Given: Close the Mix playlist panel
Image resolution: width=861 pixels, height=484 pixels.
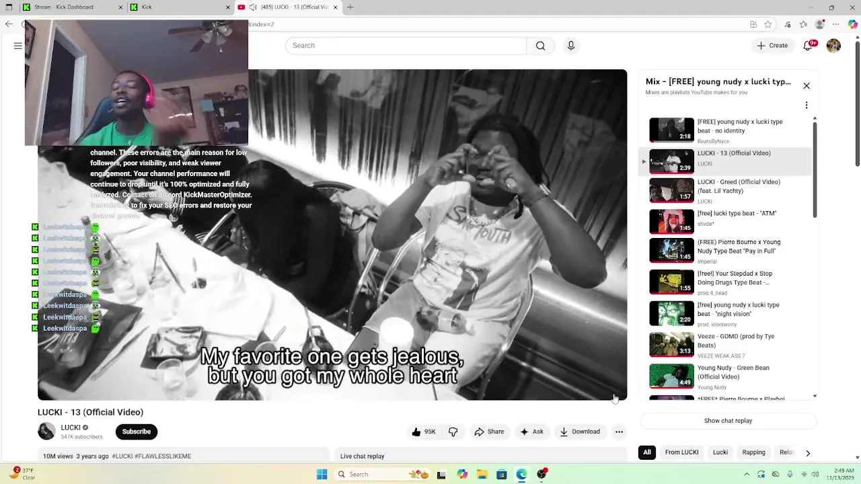Looking at the screenshot, I should [x=807, y=86].
